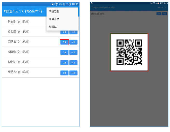Tap the 오전 10:16 clock
This screenshot has height=132, width=170.
[x=164, y=3]
